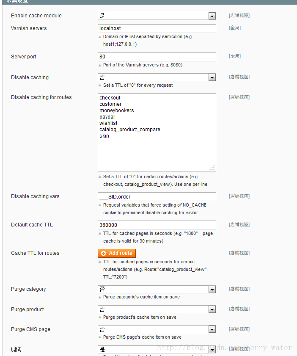Click the Disable caching for routes label
297x356 pixels.
point(41,97)
